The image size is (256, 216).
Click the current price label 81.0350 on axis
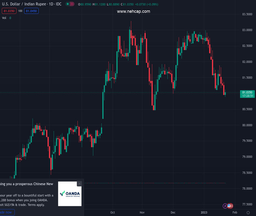tap(247, 93)
